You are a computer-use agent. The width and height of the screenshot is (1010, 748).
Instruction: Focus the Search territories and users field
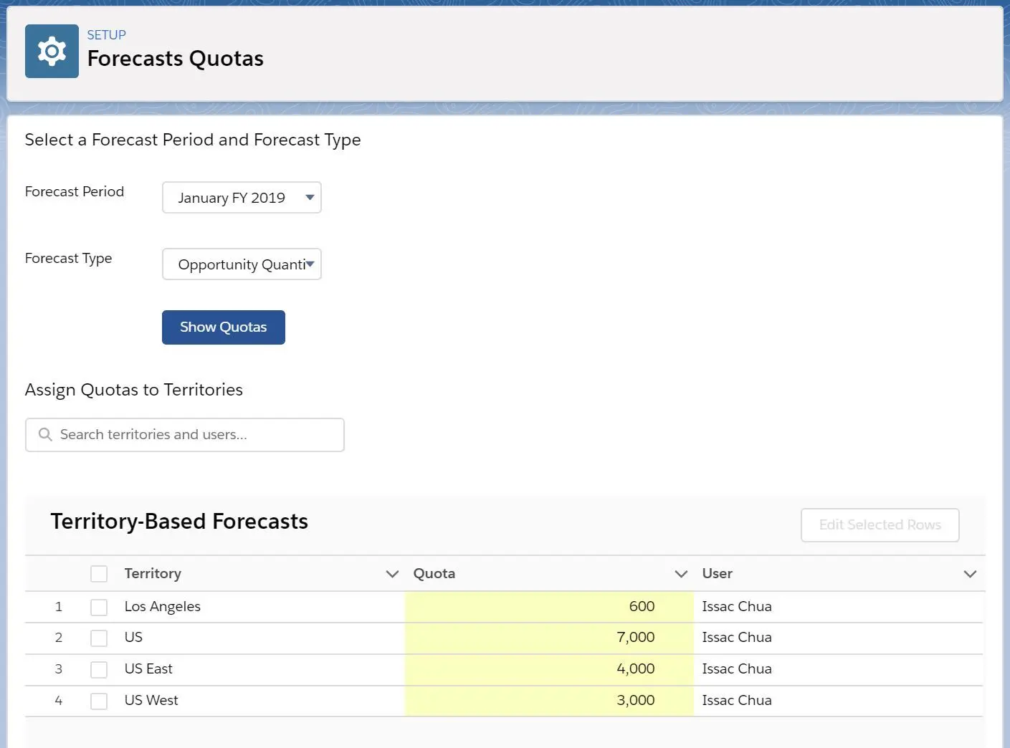(185, 435)
